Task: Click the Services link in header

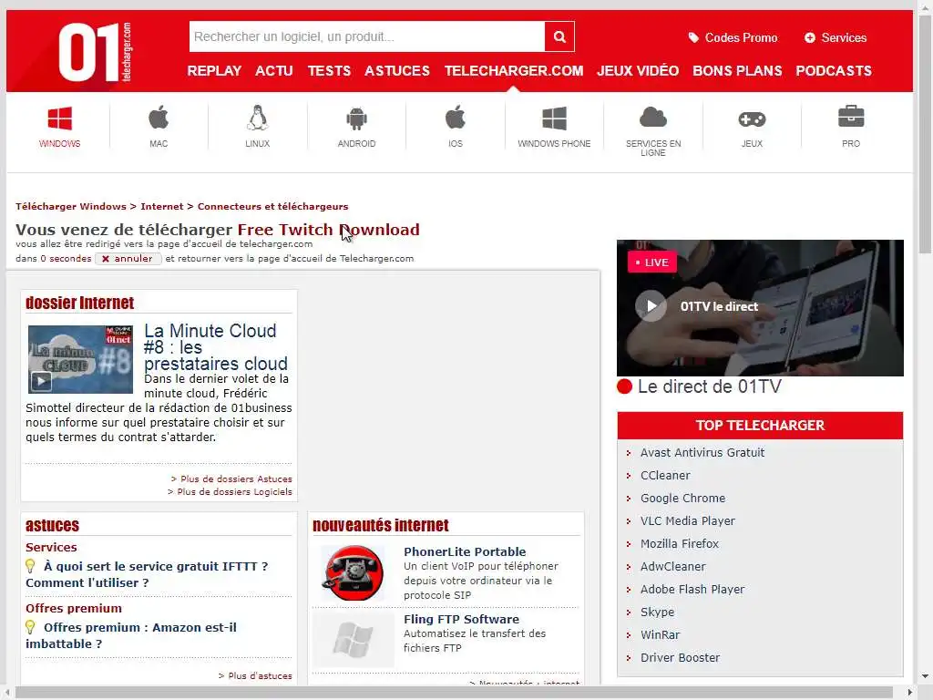Action: [844, 37]
